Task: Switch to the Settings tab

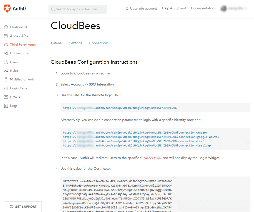Action: point(76,43)
